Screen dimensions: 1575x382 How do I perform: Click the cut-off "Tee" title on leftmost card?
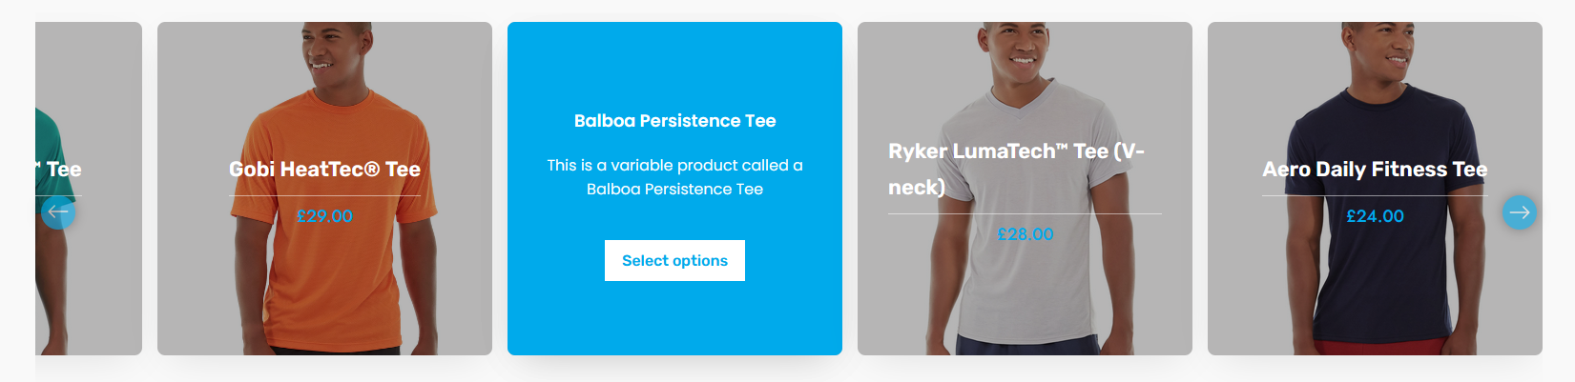(64, 169)
